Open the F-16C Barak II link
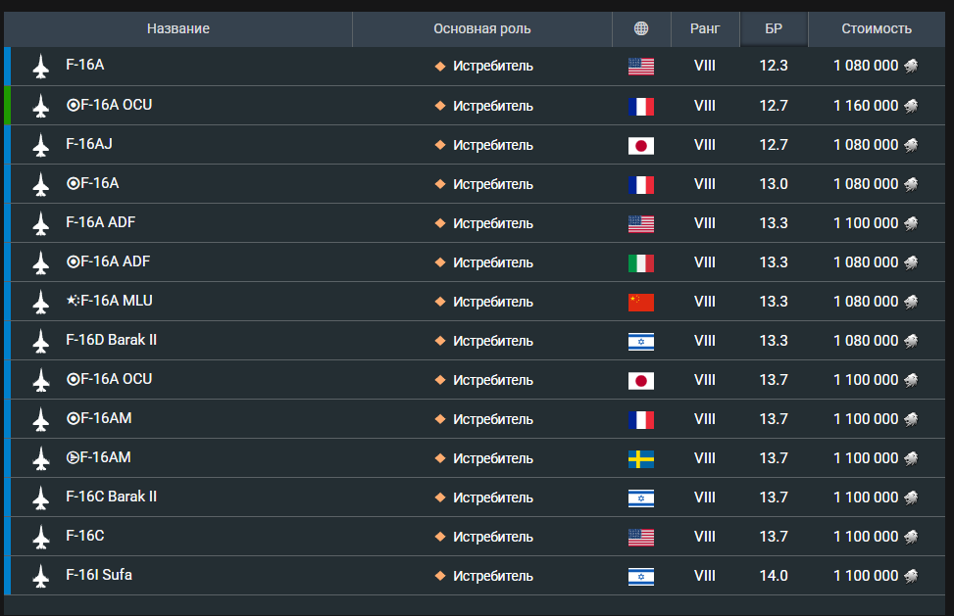The width and height of the screenshot is (954, 616). tap(111, 497)
